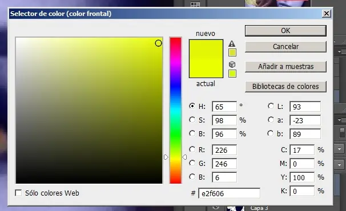Viewport: 346px width, 211px height.
Task: Click the Cancelar button
Action: pyautogui.click(x=285, y=47)
